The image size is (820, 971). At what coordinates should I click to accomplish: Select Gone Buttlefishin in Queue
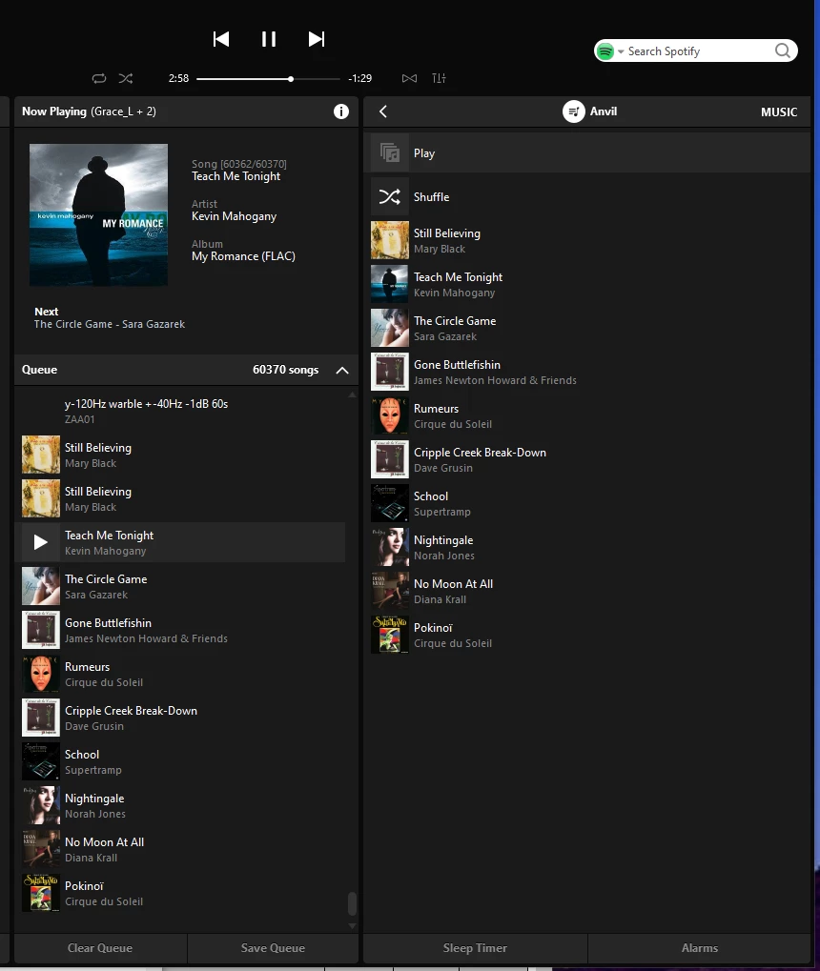click(x=180, y=631)
